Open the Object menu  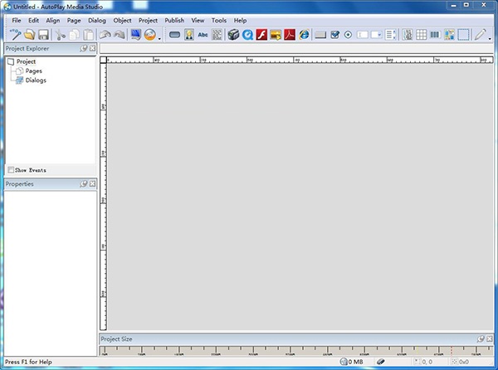(x=122, y=19)
